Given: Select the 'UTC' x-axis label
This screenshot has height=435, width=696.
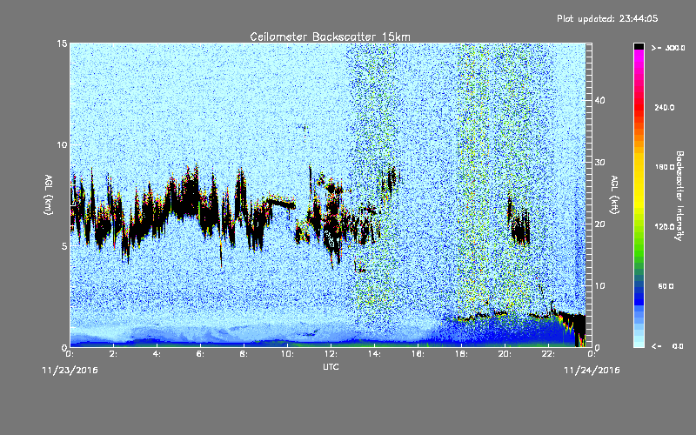Looking at the screenshot, I should tap(331, 366).
